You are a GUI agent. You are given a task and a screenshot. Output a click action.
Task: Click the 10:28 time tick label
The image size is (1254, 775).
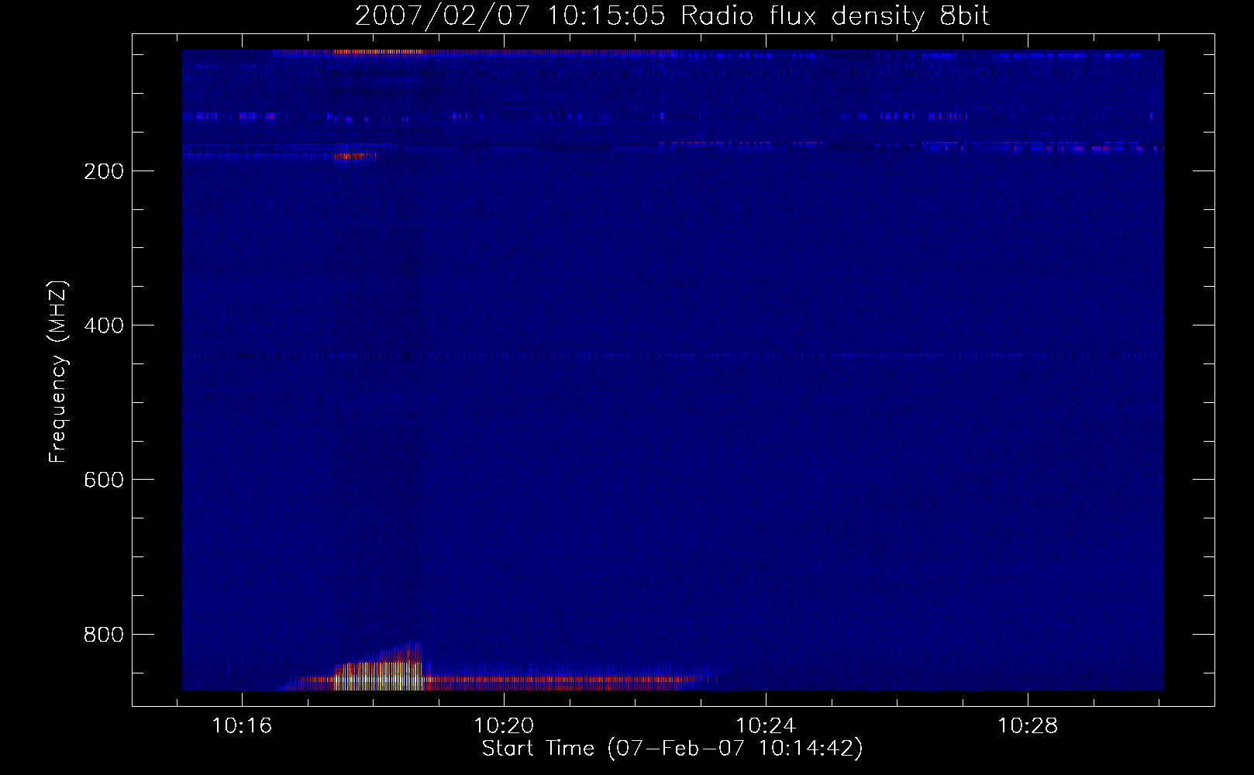pyautogui.click(x=1027, y=726)
